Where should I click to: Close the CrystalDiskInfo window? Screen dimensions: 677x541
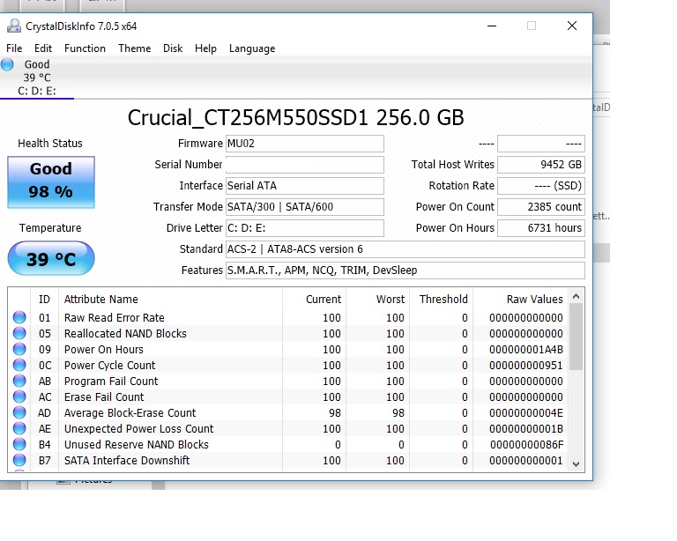[x=572, y=26]
